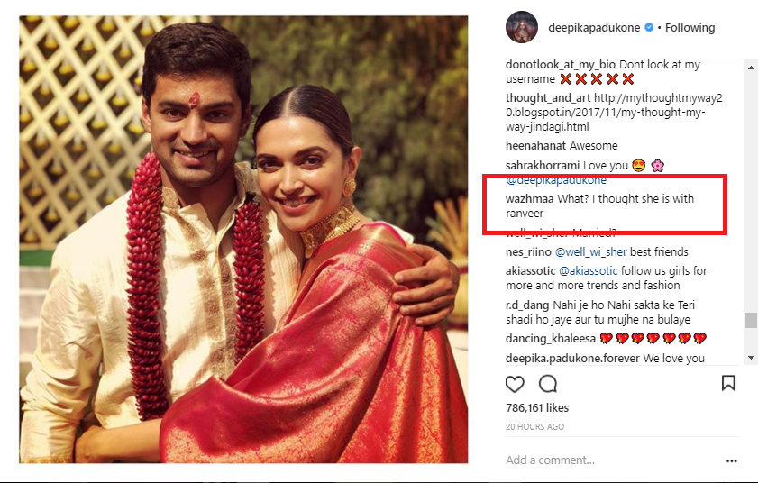Click the comment speech bubble icon
This screenshot has width=758, height=483.
tap(547, 384)
